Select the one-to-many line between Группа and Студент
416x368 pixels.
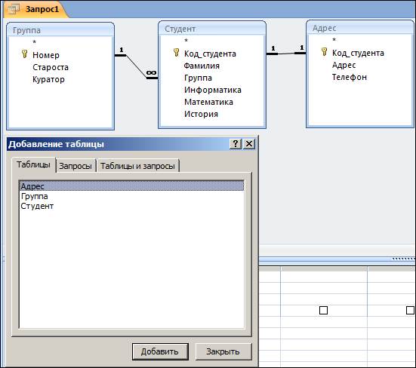136,66
